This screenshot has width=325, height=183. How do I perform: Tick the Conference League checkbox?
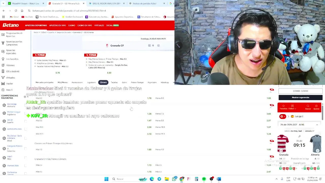[x=25, y=173]
